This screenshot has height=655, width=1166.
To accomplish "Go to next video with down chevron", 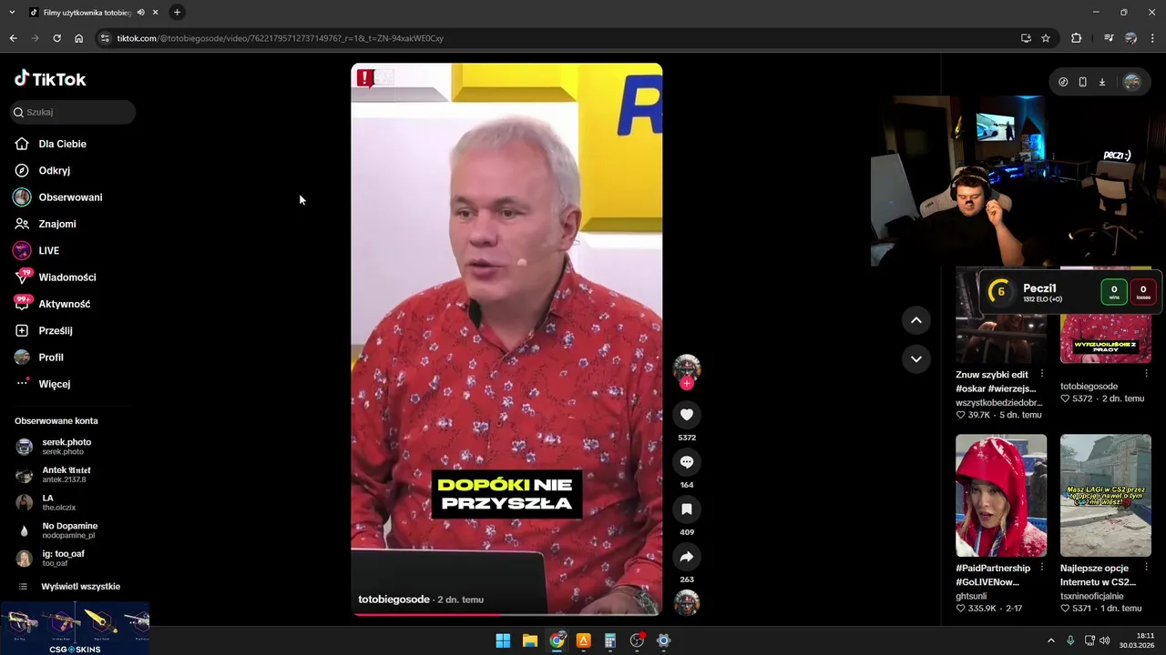I will [x=916, y=358].
